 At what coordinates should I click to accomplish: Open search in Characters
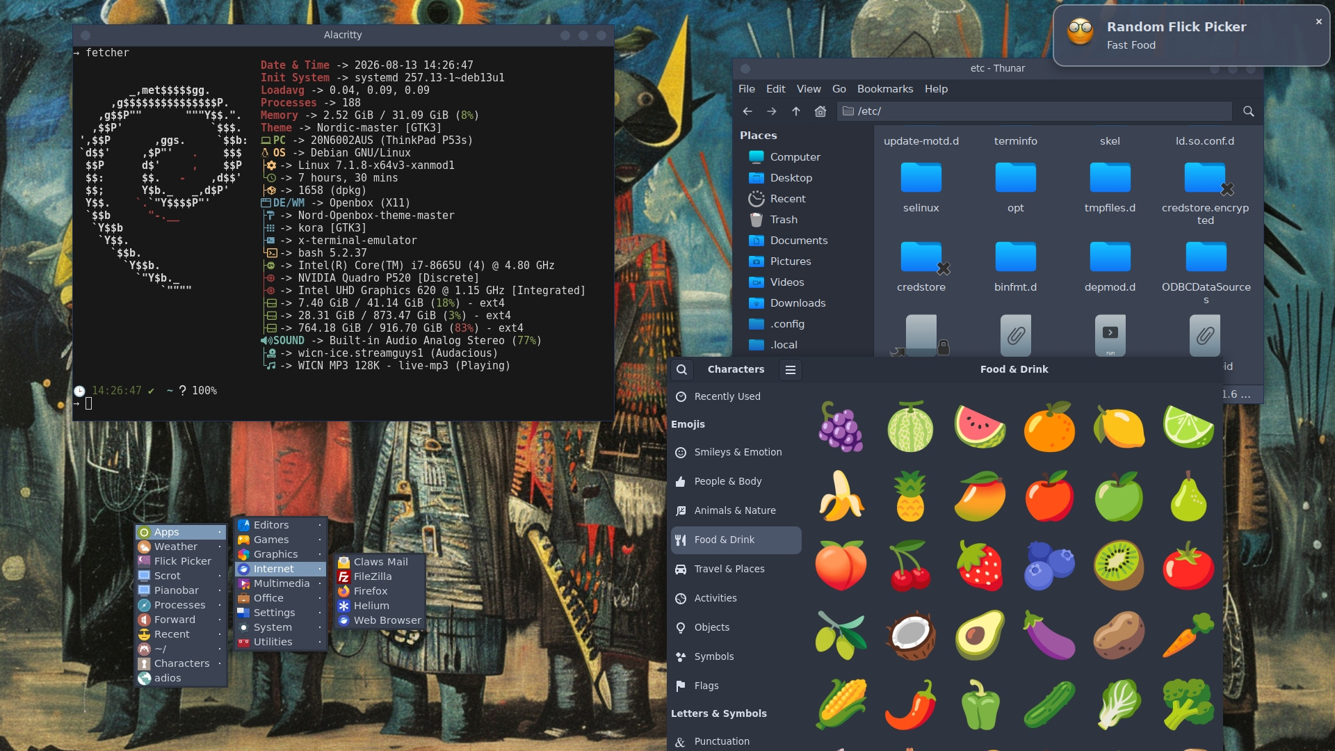681,369
